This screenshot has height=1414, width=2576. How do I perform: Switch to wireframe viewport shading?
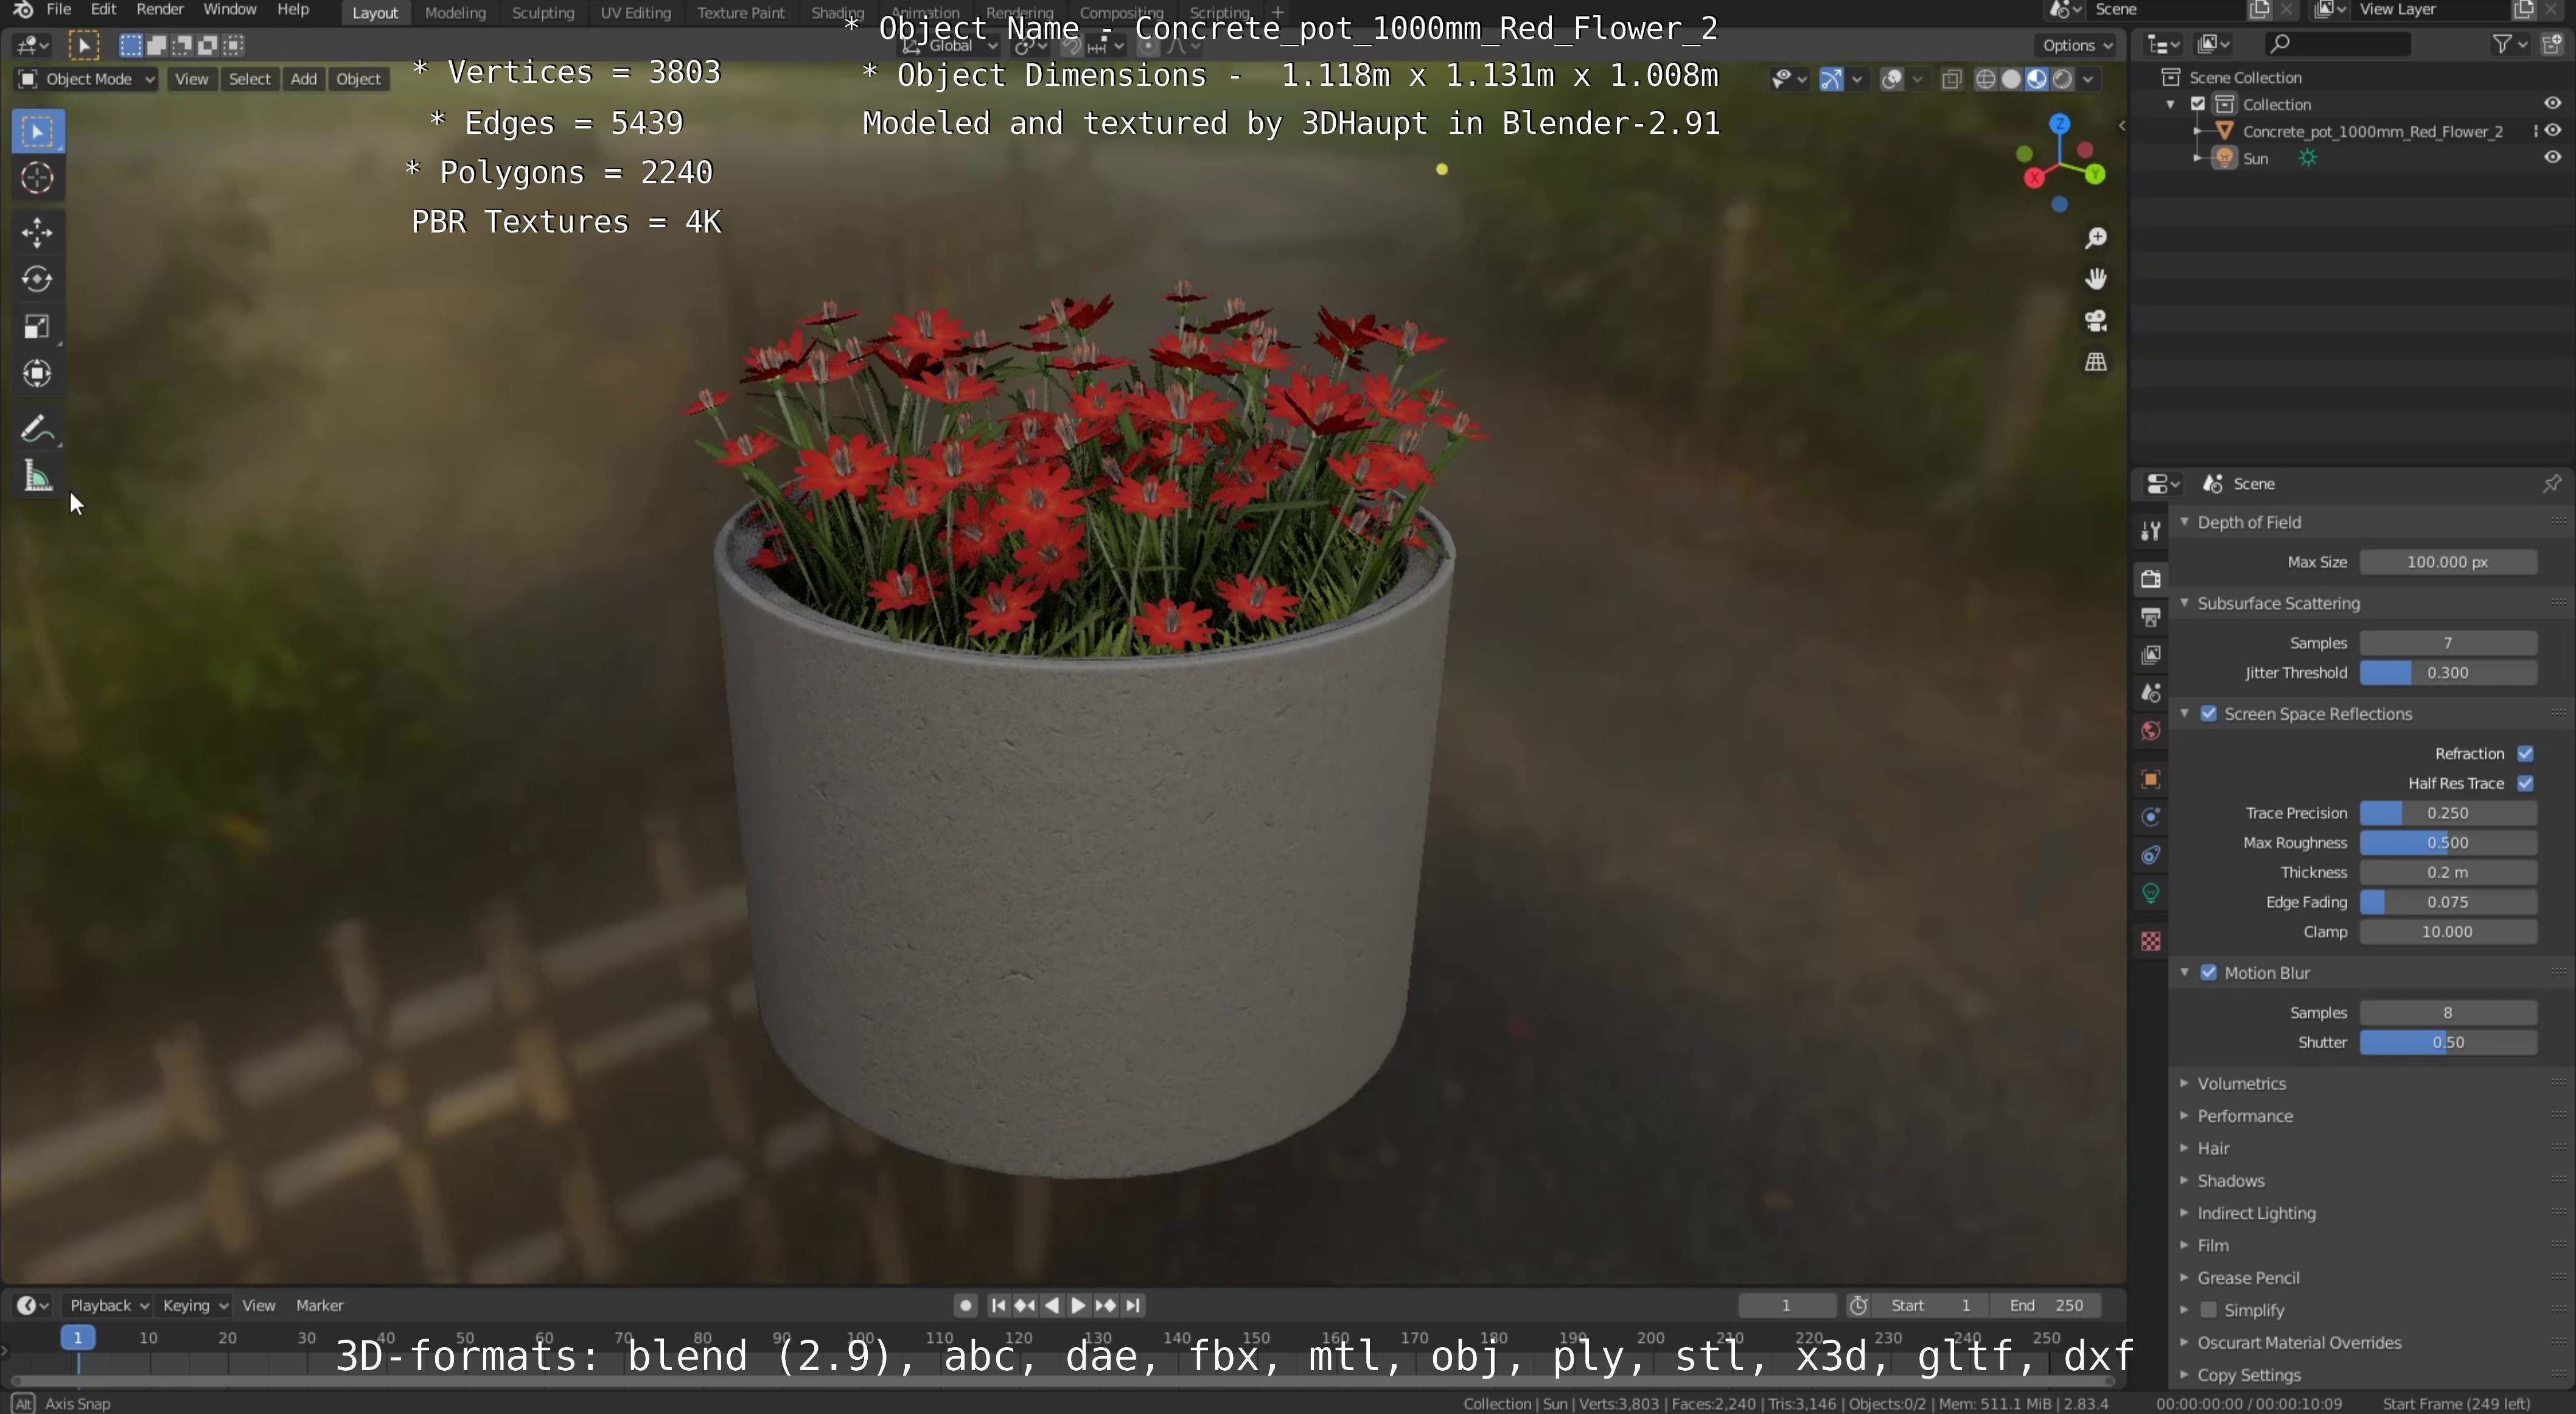(1986, 79)
